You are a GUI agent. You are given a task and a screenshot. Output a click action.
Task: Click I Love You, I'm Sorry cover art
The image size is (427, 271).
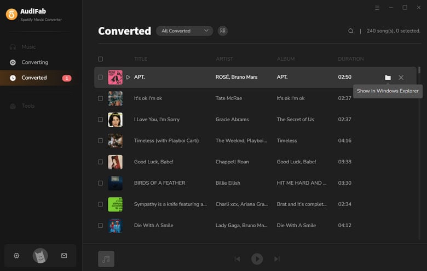tap(115, 119)
